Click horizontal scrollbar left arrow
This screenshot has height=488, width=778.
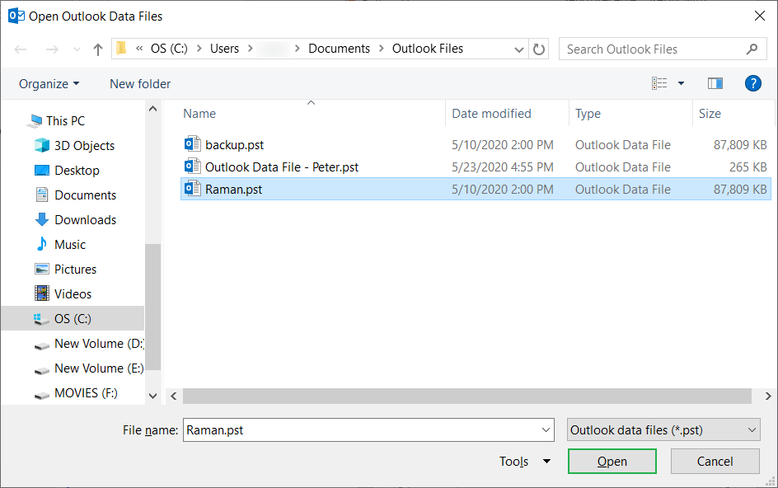pos(174,396)
